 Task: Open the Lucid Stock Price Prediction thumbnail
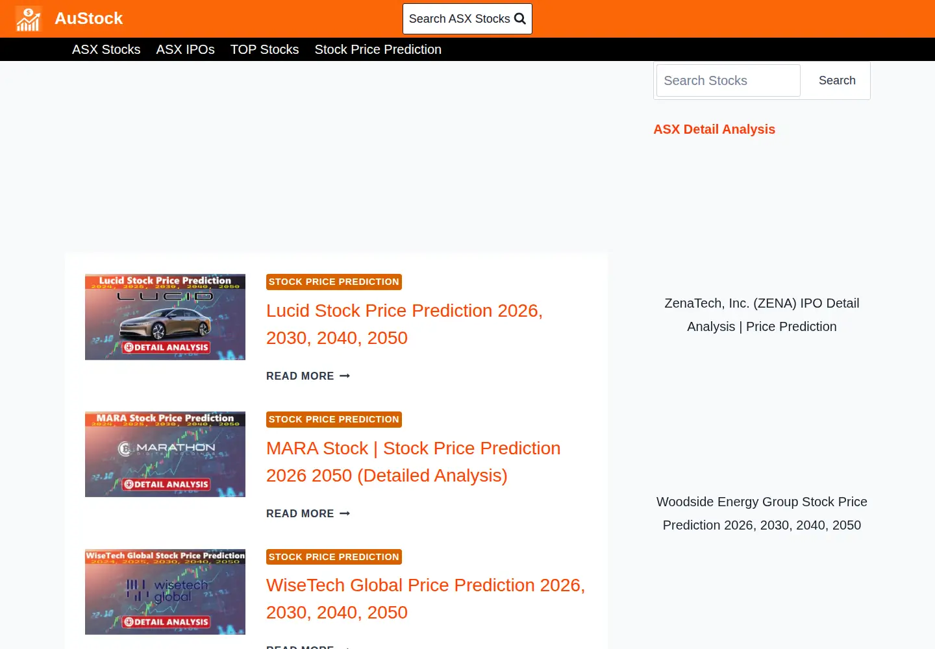pyautogui.click(x=165, y=317)
